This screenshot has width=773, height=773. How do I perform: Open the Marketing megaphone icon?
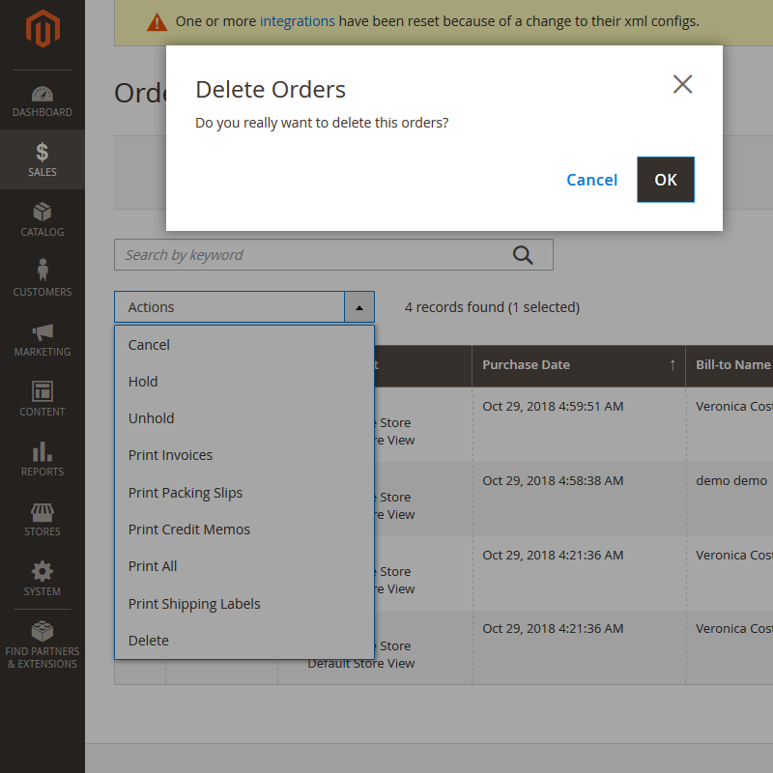pos(42,332)
